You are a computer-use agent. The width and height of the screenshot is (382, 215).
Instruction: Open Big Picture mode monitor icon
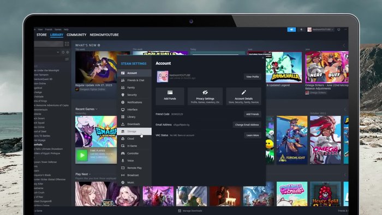click(339, 29)
